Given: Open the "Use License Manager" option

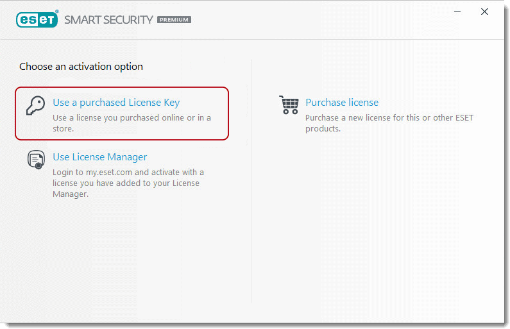Looking at the screenshot, I should [x=99, y=157].
